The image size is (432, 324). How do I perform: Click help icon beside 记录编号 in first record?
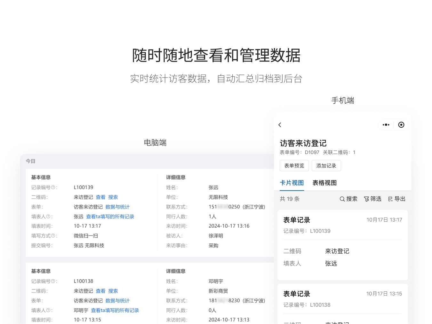click(53, 187)
